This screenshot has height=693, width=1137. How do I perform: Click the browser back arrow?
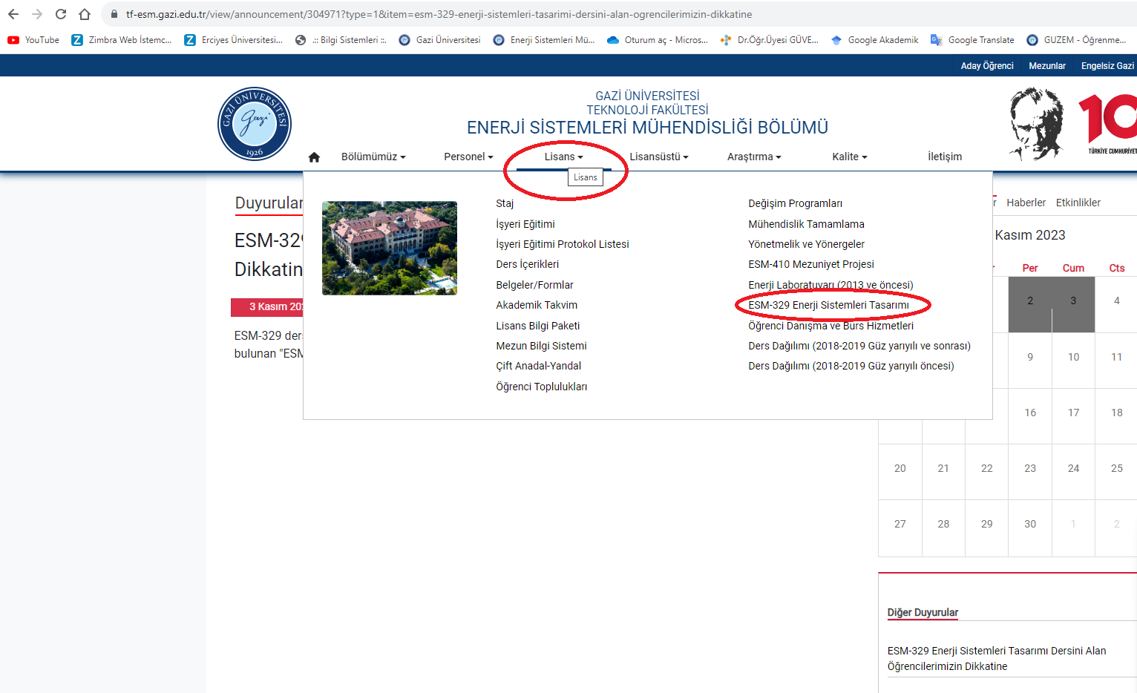pos(13,13)
